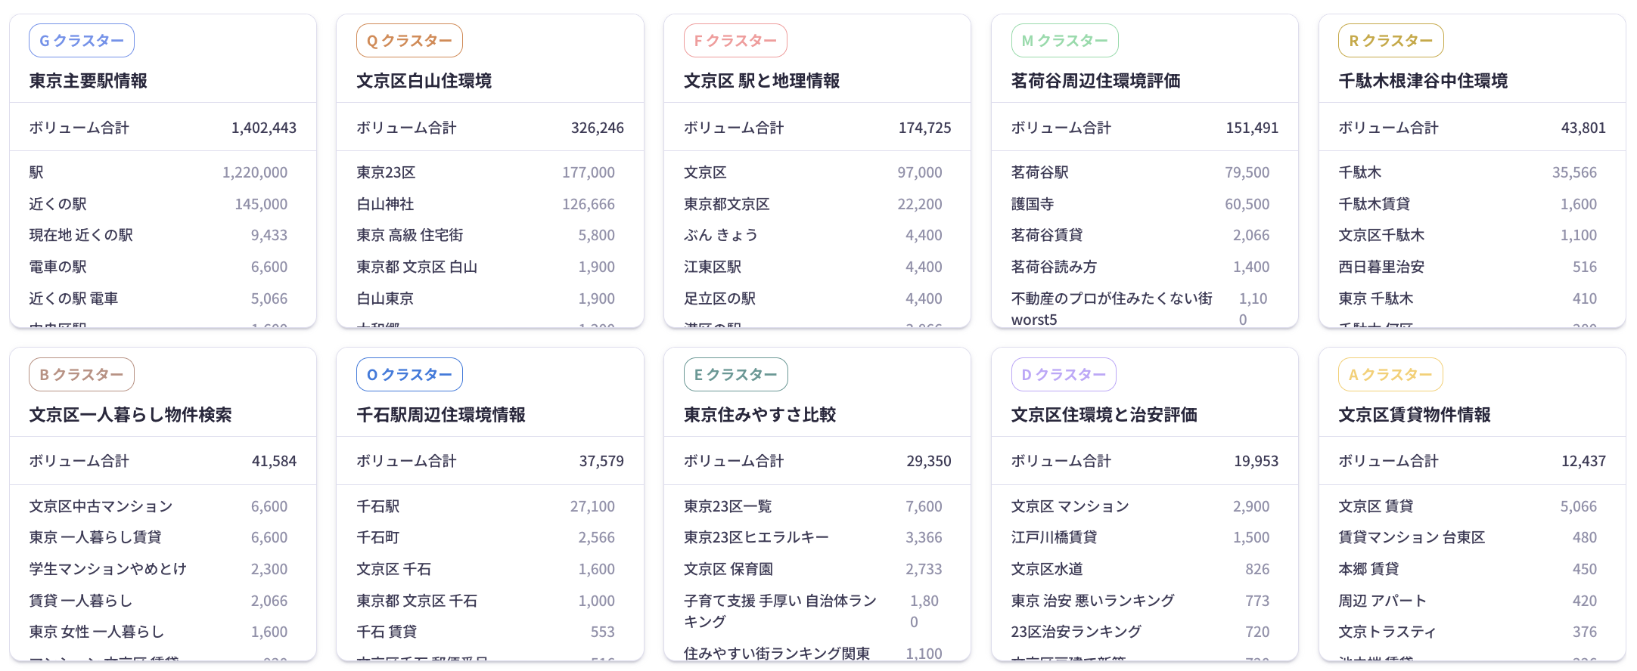Viewport: 1637px width, 671px height.
Task: Open the 東京住みやすさ比較 card title
Action: tap(759, 415)
